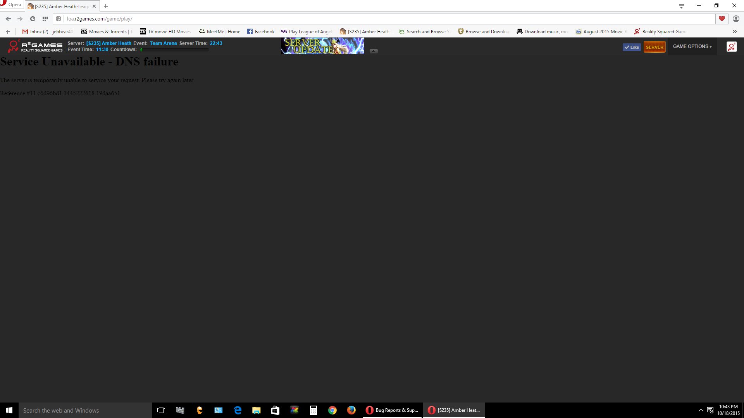The height and width of the screenshot is (418, 744).
Task: Collapse the banner with the up arrow
Action: pos(374,51)
